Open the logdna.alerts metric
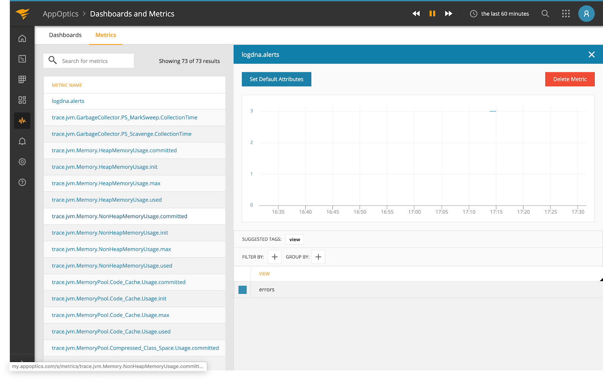Screen dimensions: 603x382 point(68,101)
